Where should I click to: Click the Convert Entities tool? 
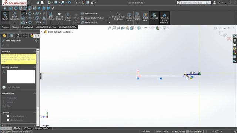click(59, 16)
